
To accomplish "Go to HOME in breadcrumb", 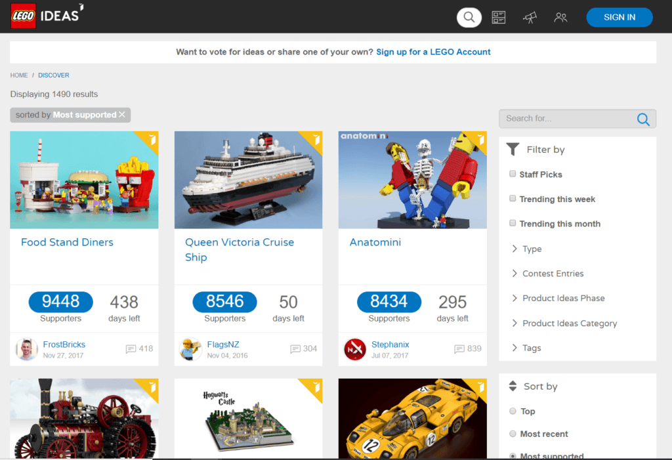I will [19, 75].
